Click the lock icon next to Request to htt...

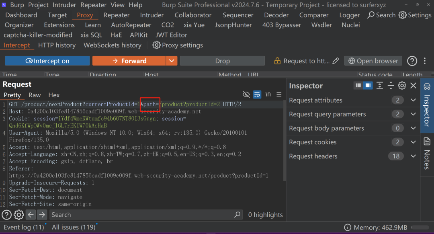pos(277,61)
